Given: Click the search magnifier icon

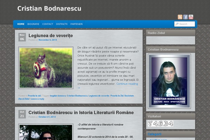Looking at the screenshot, I should click(x=177, y=24).
